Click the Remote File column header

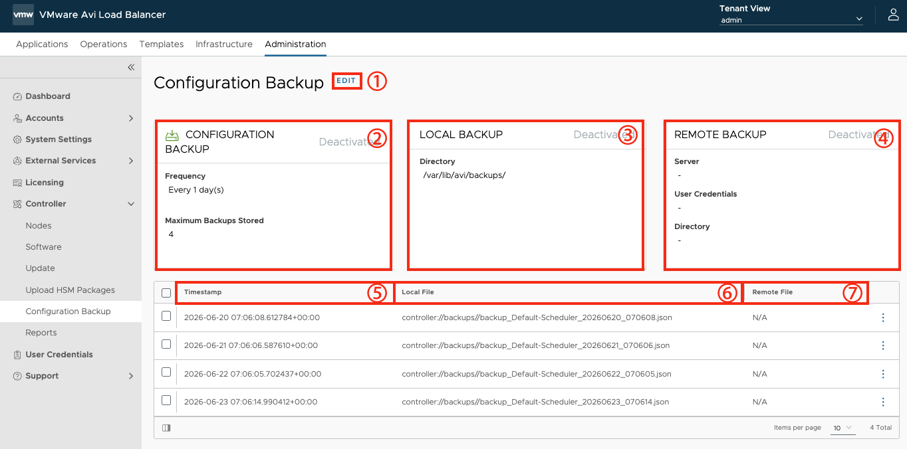pyautogui.click(x=773, y=292)
